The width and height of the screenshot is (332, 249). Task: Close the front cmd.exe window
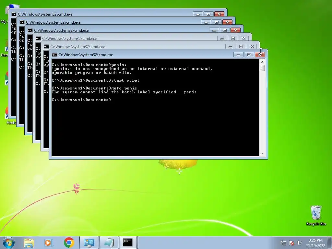(260, 55)
